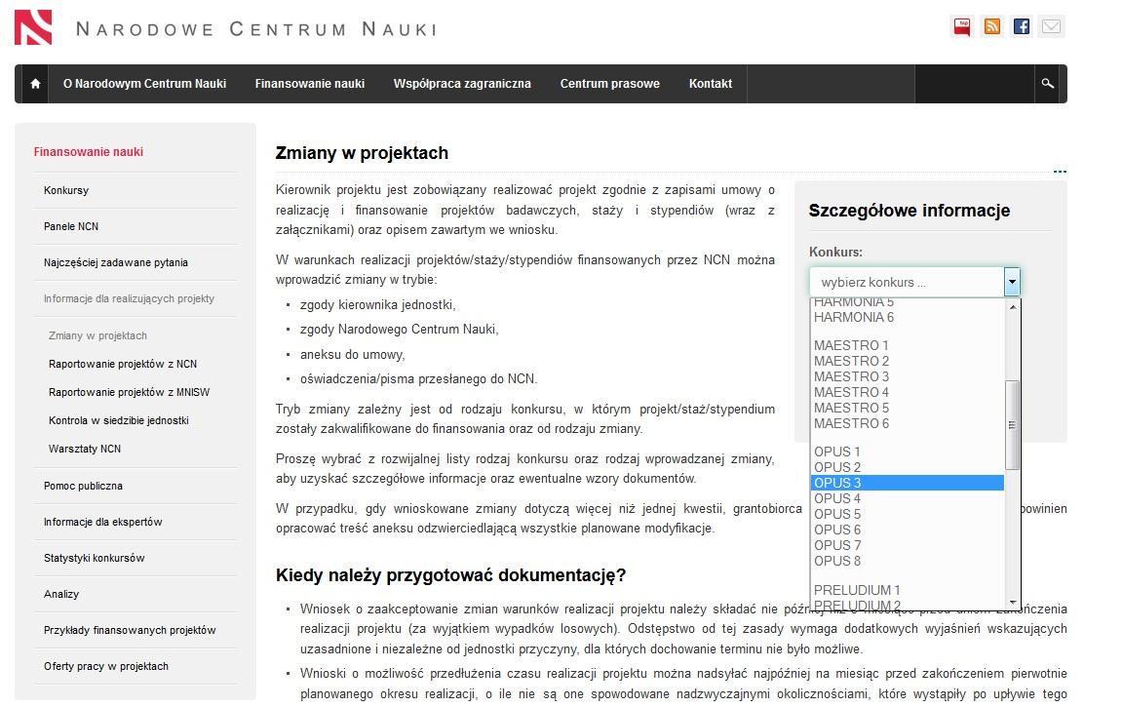Select MAESTRO 1 option
This screenshot has width=1123, height=707.
[908, 345]
